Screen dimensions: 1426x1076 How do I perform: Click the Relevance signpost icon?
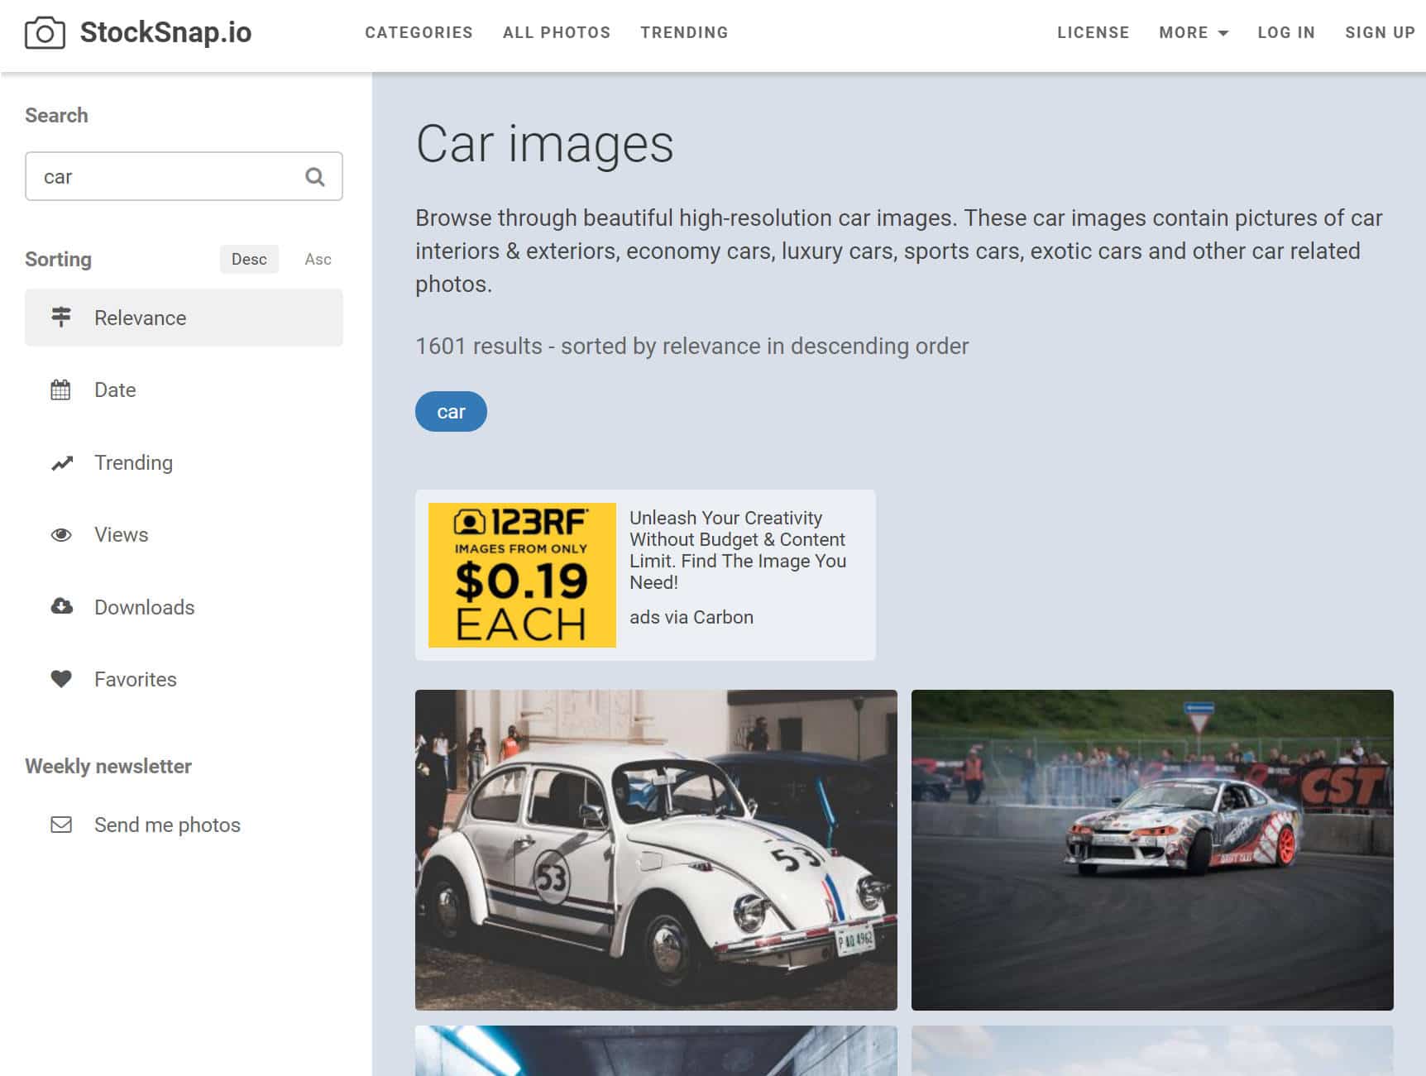(61, 318)
